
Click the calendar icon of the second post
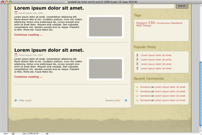click(16, 55)
